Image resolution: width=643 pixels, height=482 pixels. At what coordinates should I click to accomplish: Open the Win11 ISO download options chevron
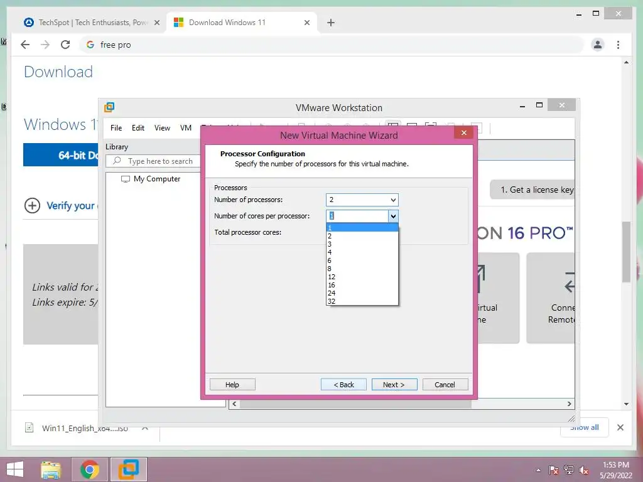(x=145, y=427)
